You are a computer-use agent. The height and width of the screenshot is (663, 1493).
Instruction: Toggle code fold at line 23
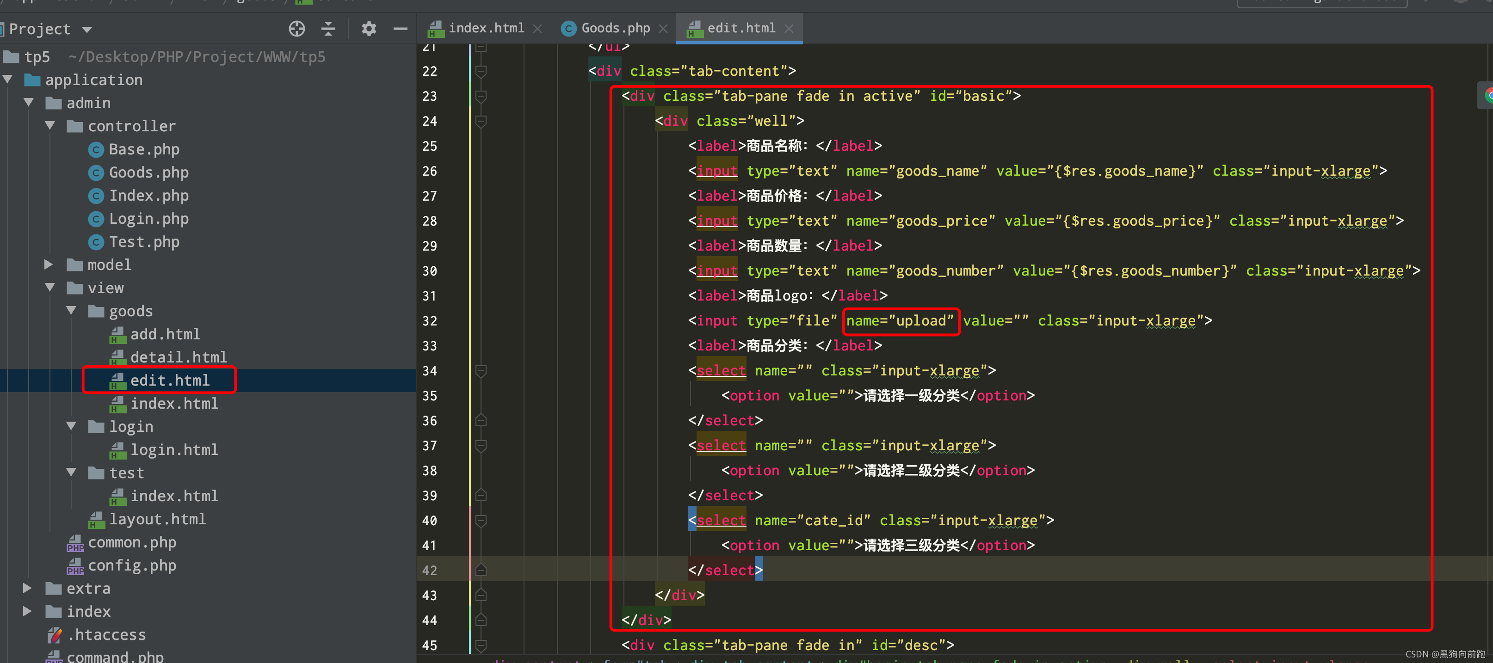[481, 96]
